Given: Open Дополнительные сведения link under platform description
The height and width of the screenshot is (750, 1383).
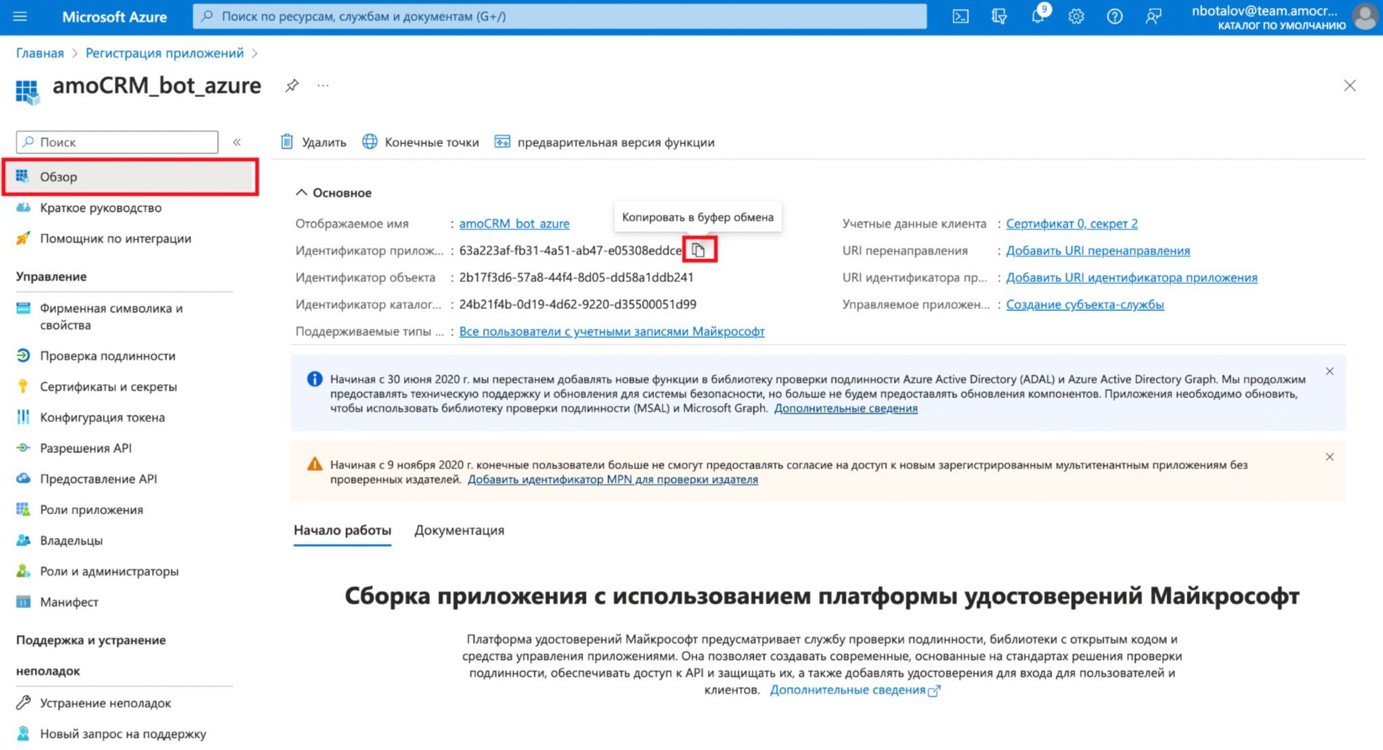Looking at the screenshot, I should click(x=855, y=690).
